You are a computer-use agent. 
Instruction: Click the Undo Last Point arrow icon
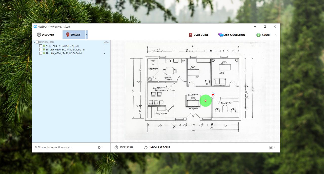146,147
